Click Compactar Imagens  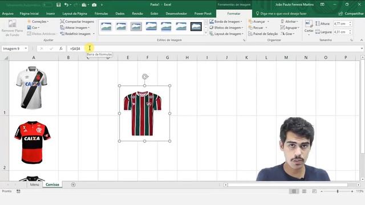[x=77, y=22]
